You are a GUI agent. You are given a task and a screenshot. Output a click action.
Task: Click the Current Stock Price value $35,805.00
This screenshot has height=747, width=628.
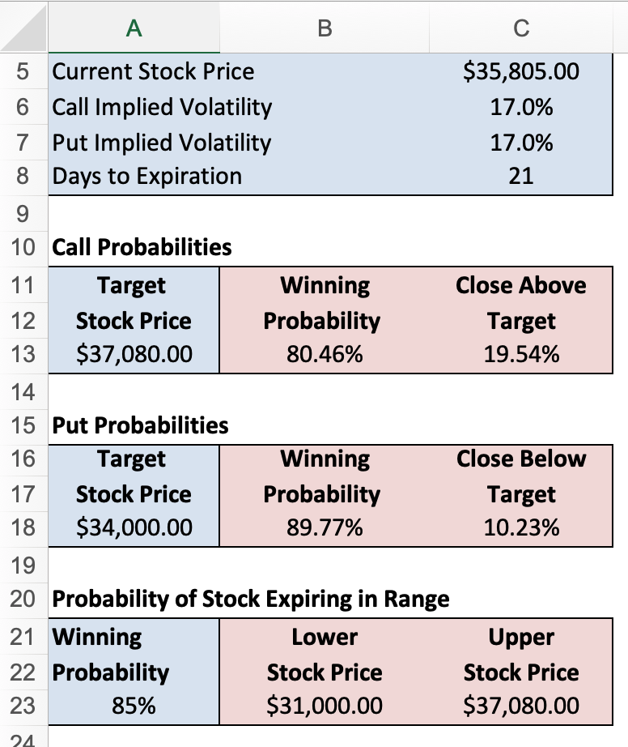(520, 71)
